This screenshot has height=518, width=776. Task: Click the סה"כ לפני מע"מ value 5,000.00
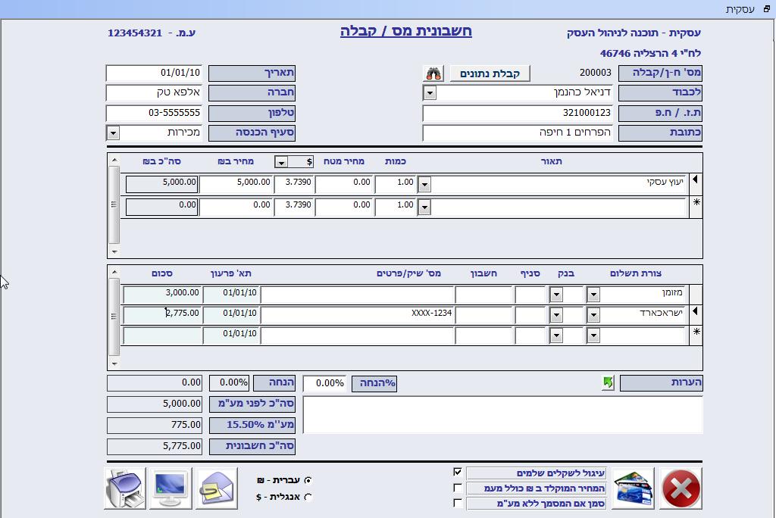155,404
